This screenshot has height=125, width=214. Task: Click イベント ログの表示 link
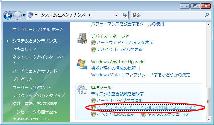tap(115, 114)
